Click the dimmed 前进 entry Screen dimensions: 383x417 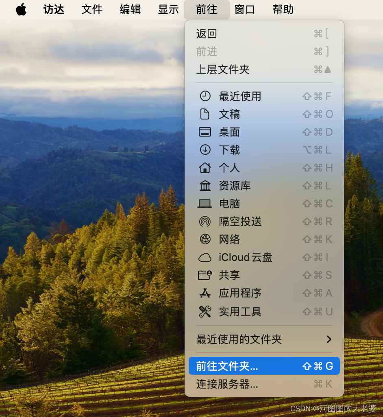tap(264, 52)
